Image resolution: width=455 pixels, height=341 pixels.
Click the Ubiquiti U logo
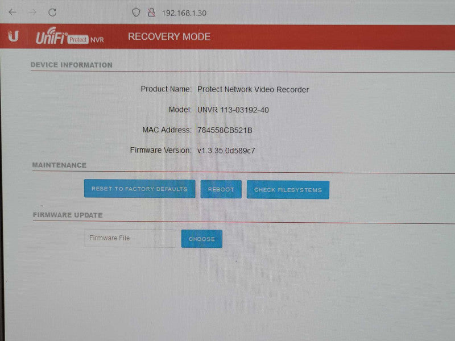pos(13,36)
